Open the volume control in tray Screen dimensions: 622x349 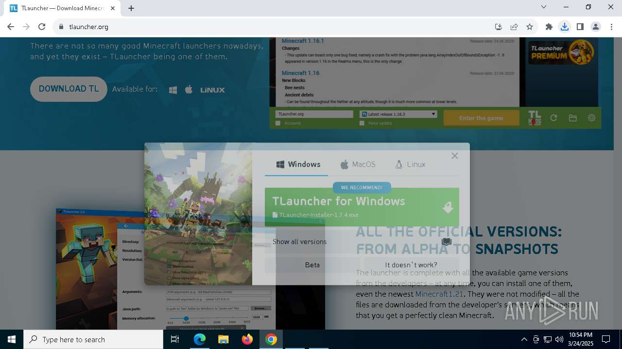click(559, 339)
